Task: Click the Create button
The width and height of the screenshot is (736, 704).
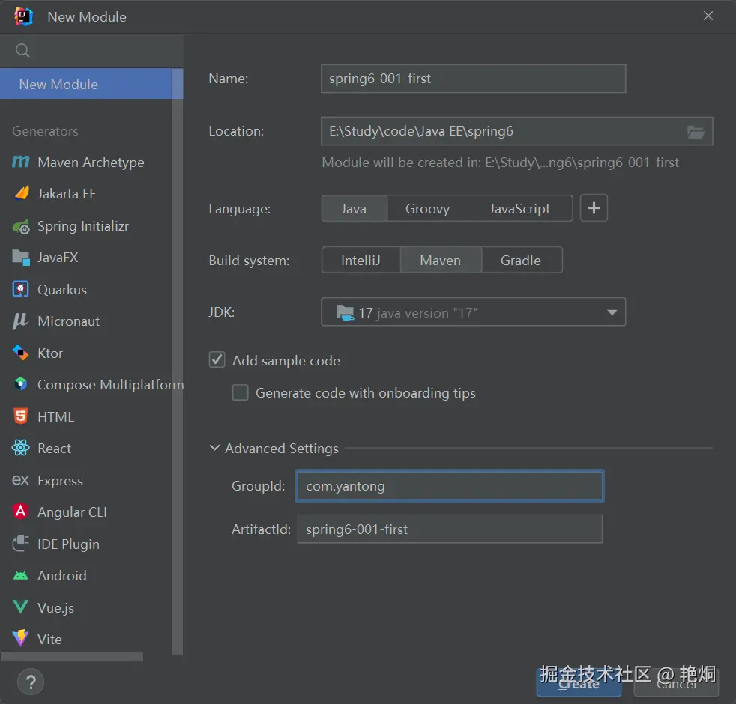Action: click(x=579, y=683)
